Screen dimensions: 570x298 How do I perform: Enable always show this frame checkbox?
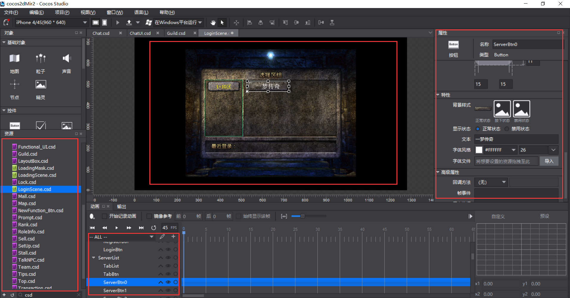click(x=238, y=216)
